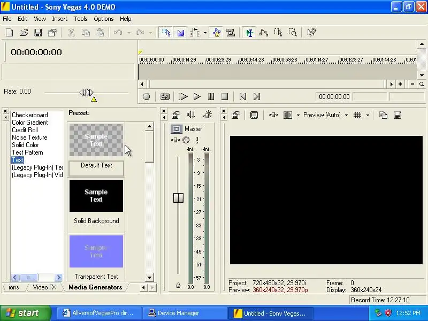The width and height of the screenshot is (428, 321).
Task: Click the Copy icon in main toolbar
Action: (86, 33)
